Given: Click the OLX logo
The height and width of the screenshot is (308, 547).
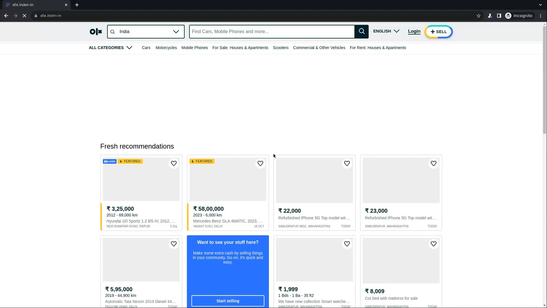Looking at the screenshot, I should (95, 31).
